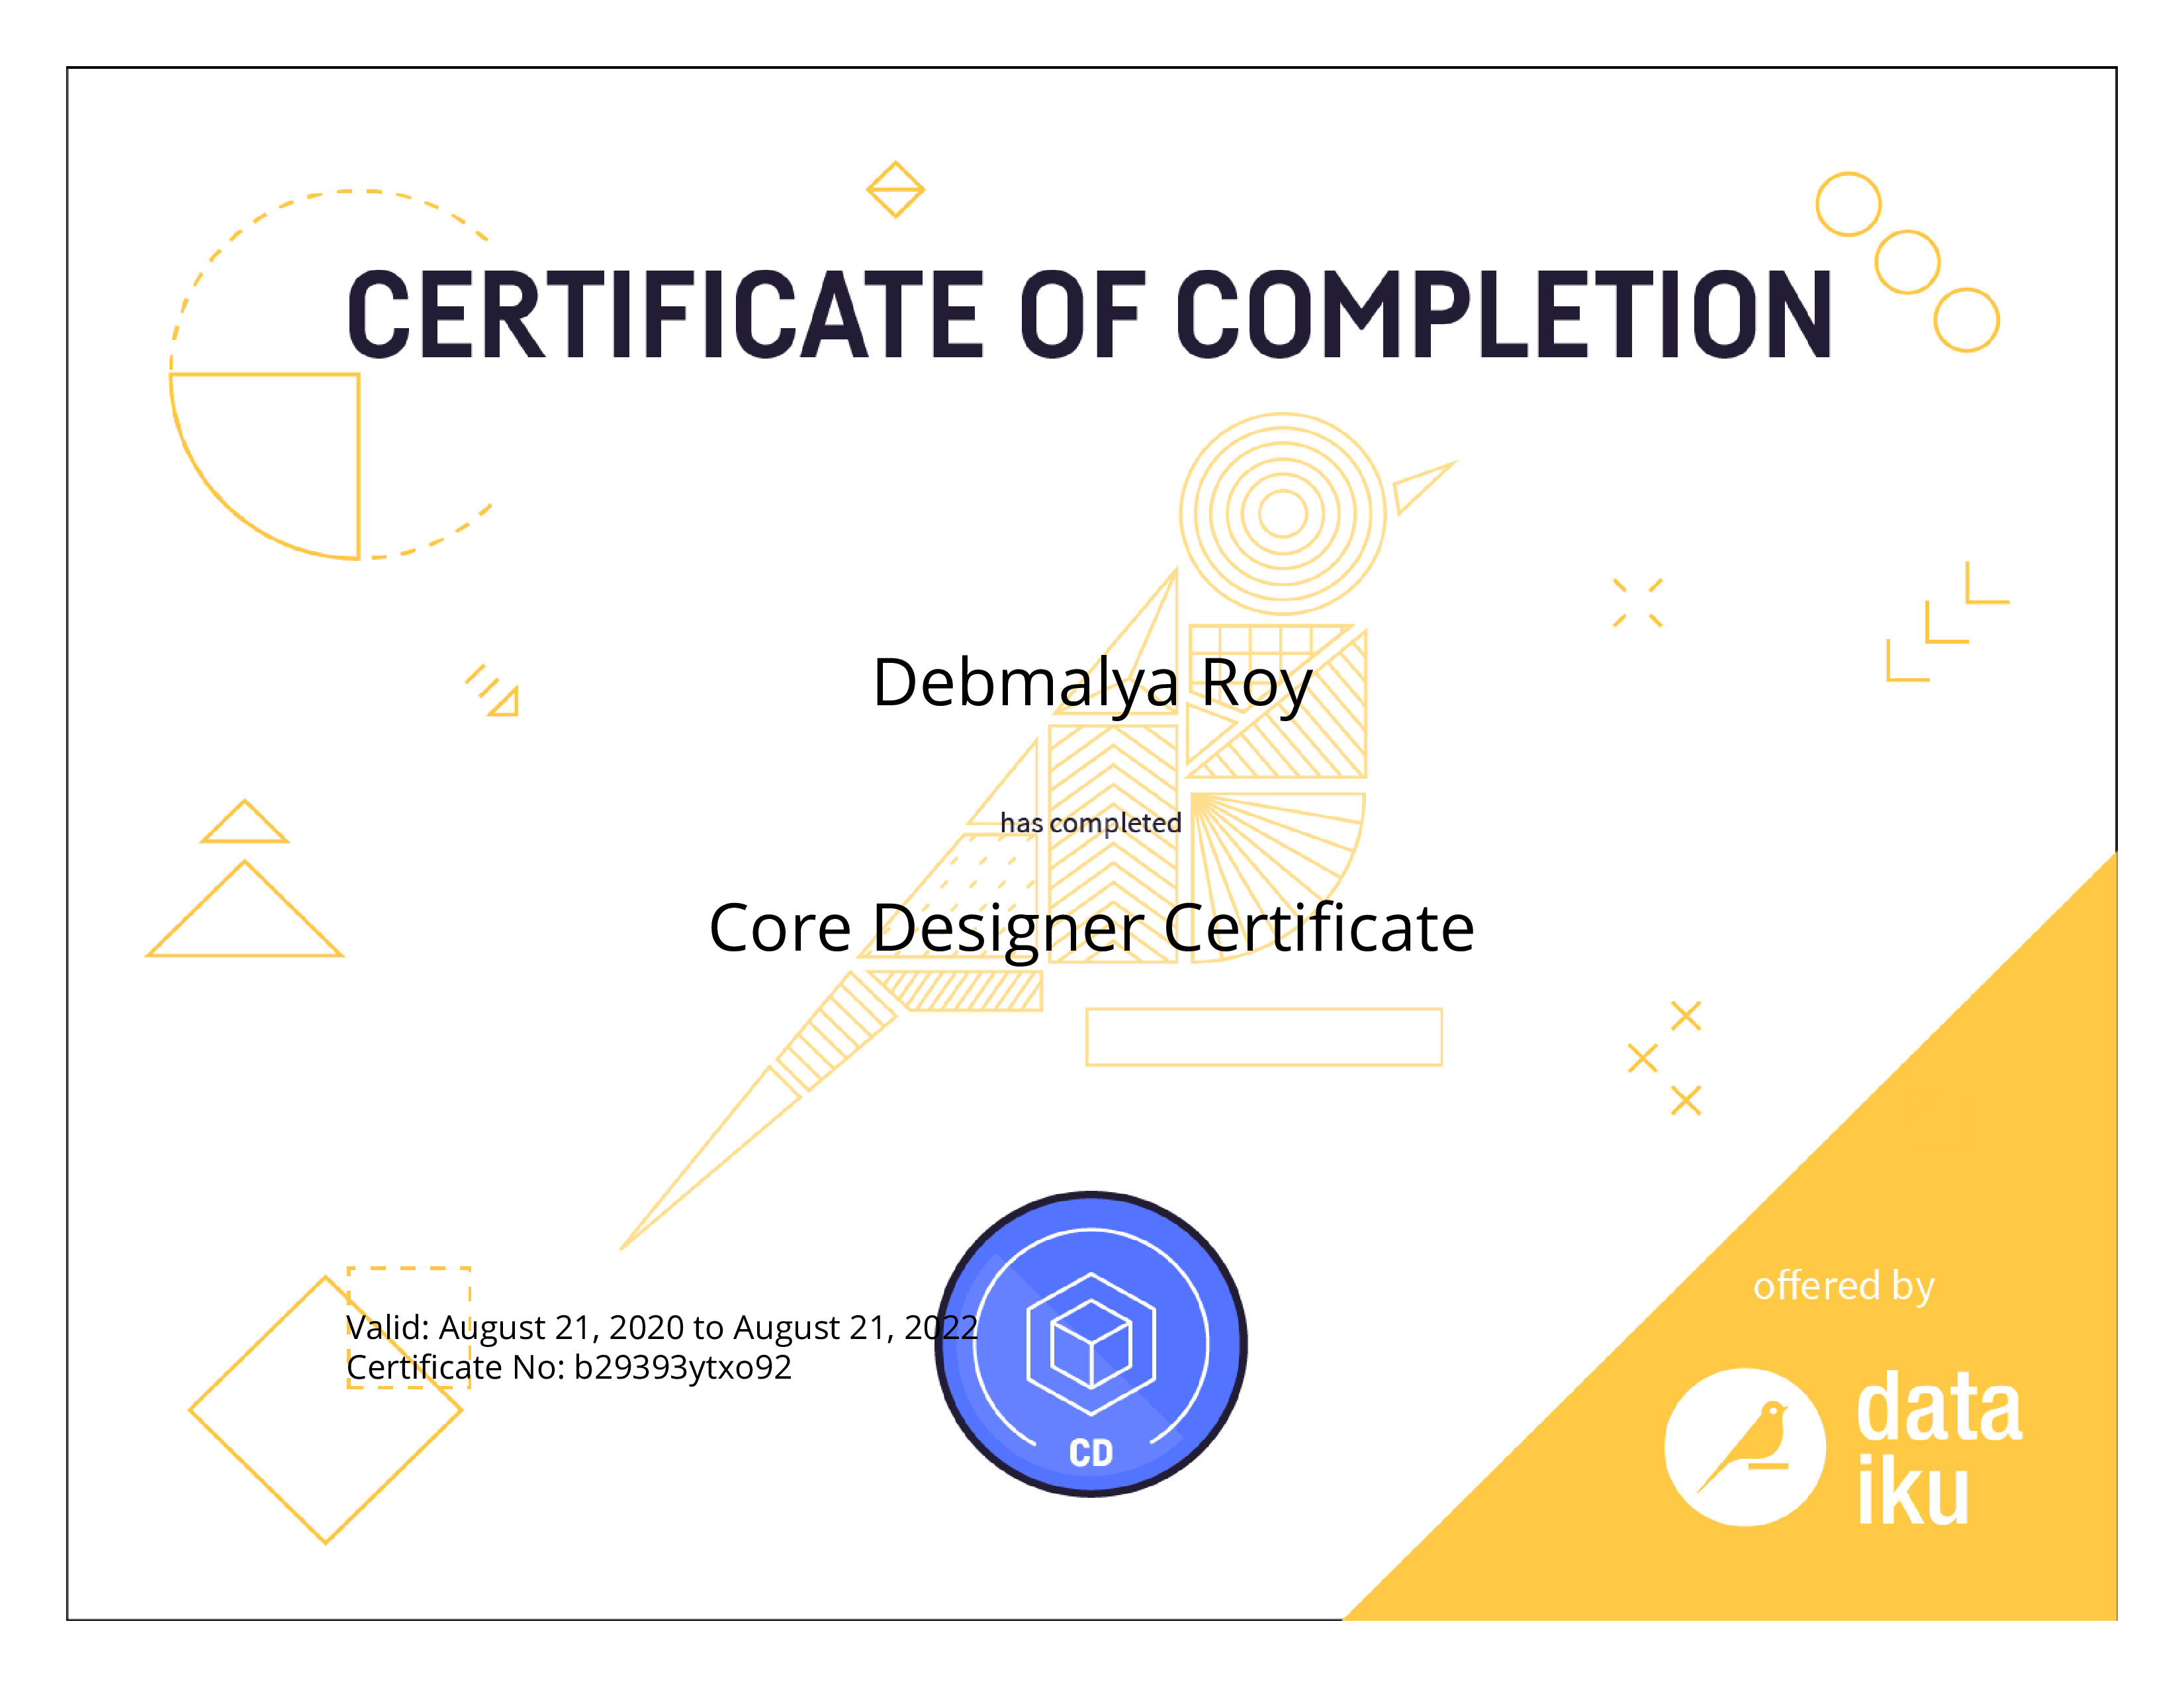Screen dimensions: 2184x1687
Task: Click the 'has completed' text
Action: tap(1091, 822)
